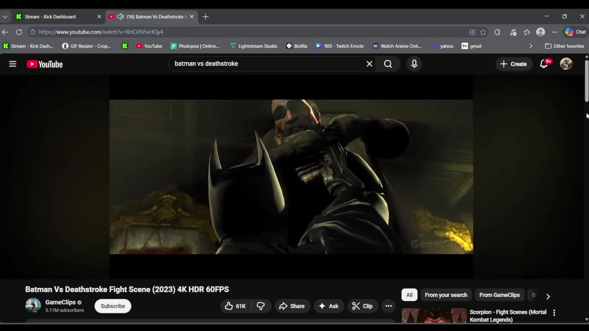Screen dimensions: 589x331
Task: Add this page to favorites star
Action: [x=483, y=32]
